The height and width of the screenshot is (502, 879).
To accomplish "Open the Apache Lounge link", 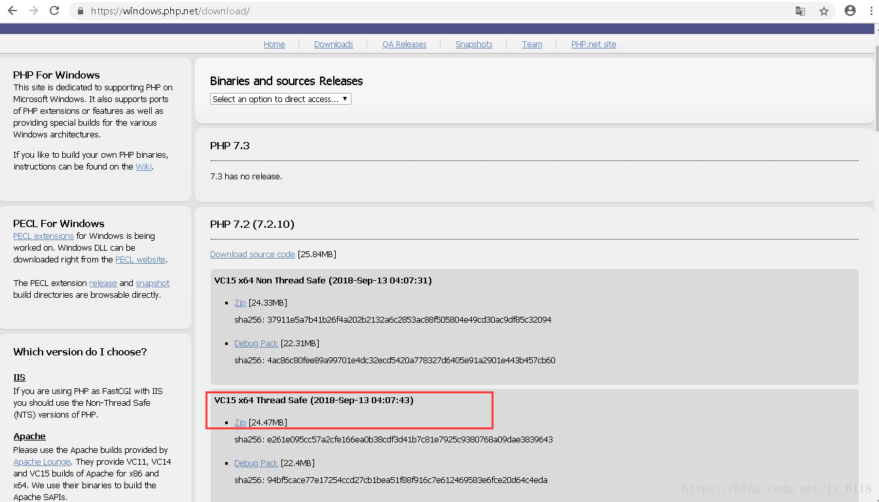I will point(42,462).
